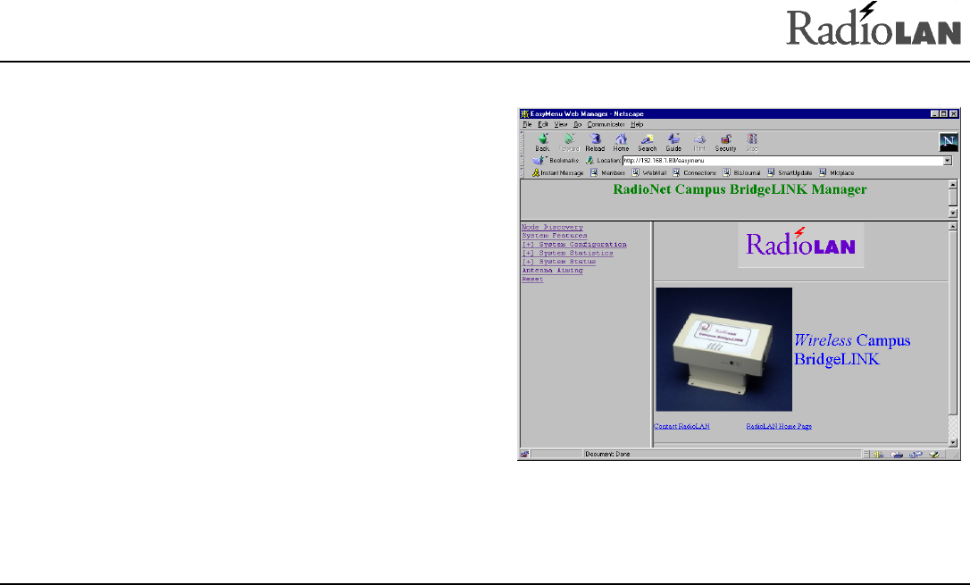Click header frame scrollbar down arrow
The image size is (970, 585).
[x=953, y=213]
